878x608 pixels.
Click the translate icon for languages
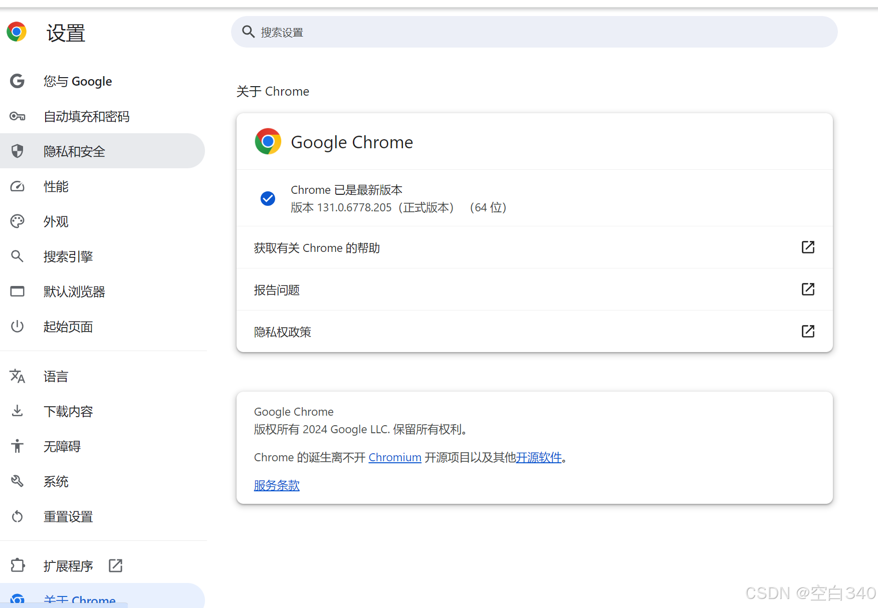pos(18,376)
